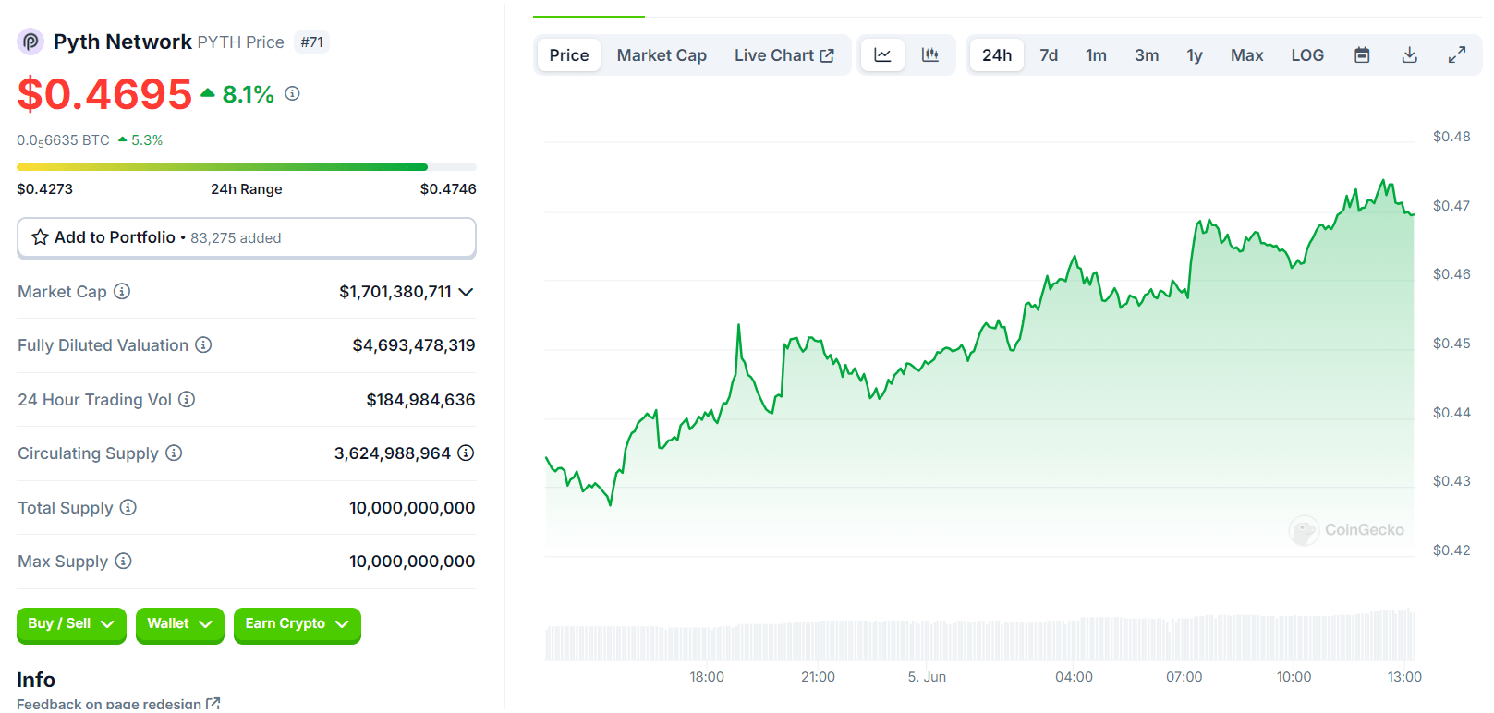Open Earn Crypto dropdown

(298, 624)
